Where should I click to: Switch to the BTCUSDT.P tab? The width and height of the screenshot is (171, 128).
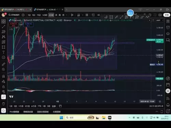pos(14,10)
